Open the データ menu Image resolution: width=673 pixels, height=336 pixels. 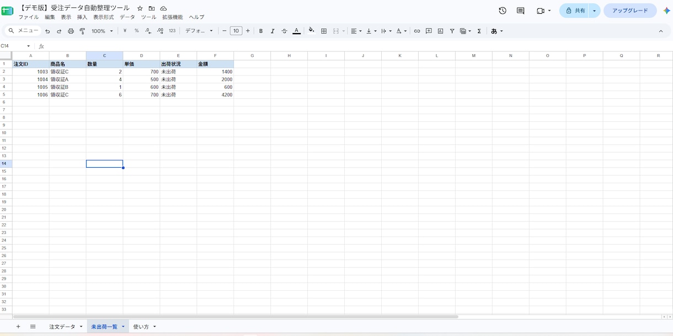coord(127,17)
